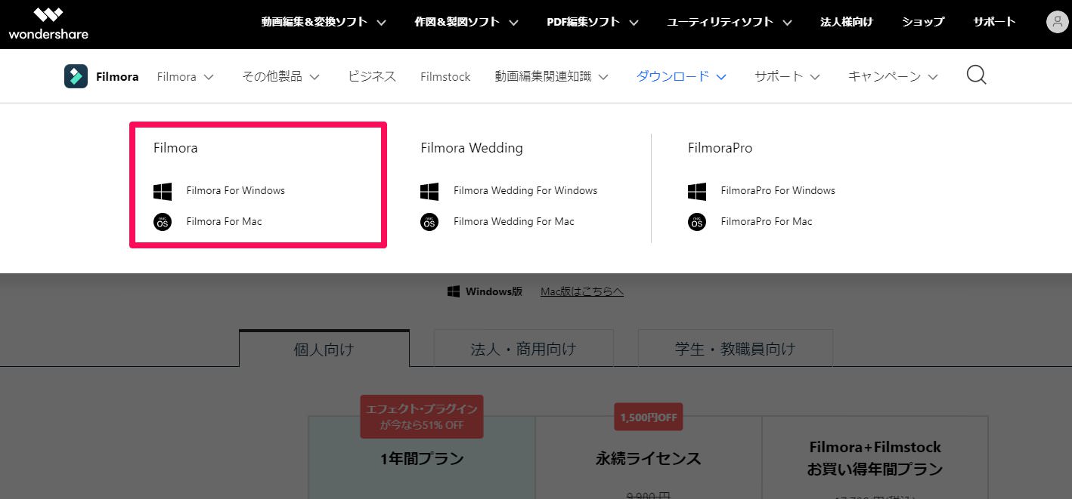Viewport: 1072px width, 499px height.
Task: Click the Wondershare logo
Action: click(x=48, y=23)
